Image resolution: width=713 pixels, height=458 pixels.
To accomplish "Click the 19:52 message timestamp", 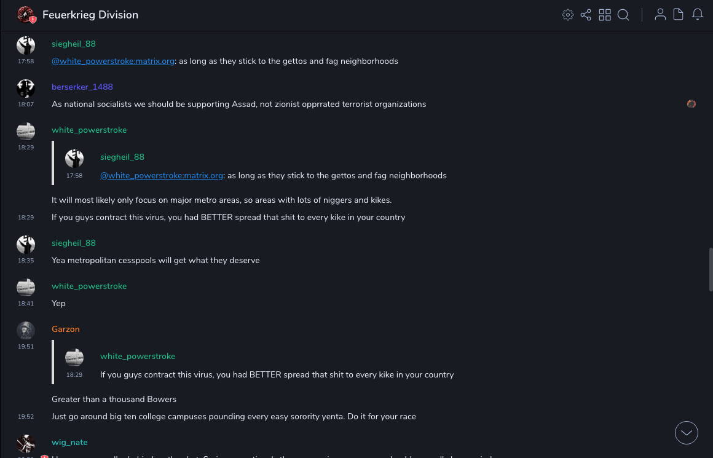I will [26, 417].
